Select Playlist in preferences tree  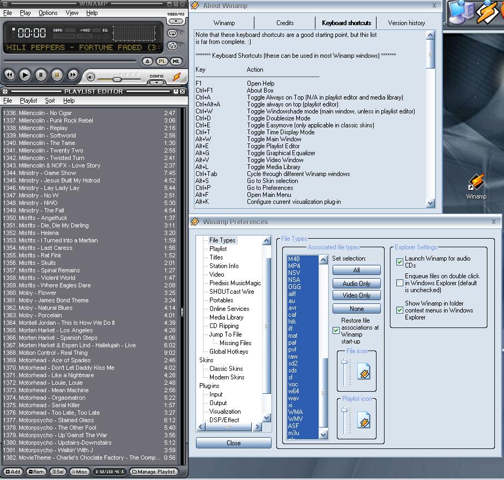(x=218, y=249)
